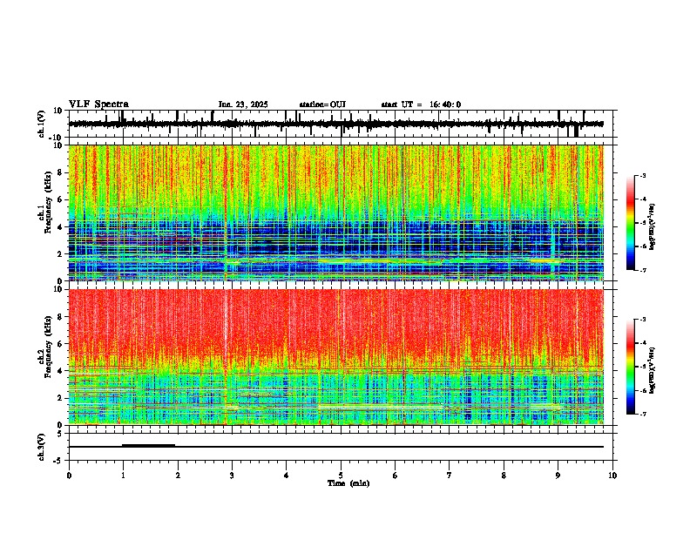Select the 'start UT = 16:40:0' text
The width and height of the screenshot is (690, 533).
click(421, 105)
